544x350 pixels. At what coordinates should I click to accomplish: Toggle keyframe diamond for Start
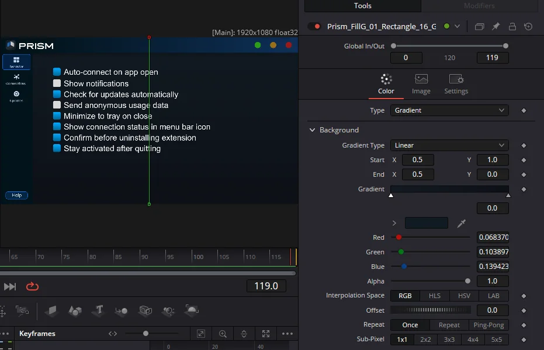(524, 160)
